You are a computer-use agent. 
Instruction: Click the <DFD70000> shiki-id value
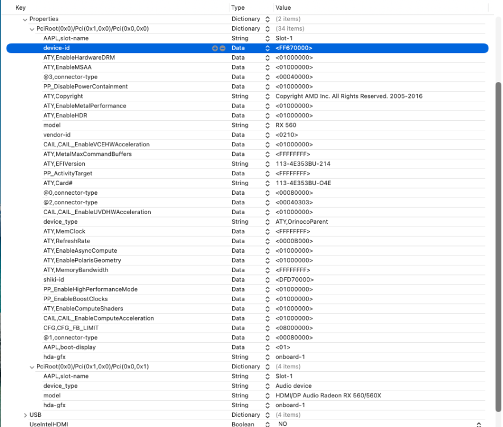pyautogui.click(x=295, y=280)
